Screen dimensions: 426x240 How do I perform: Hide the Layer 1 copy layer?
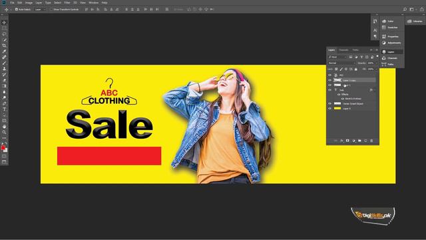pyautogui.click(x=330, y=80)
